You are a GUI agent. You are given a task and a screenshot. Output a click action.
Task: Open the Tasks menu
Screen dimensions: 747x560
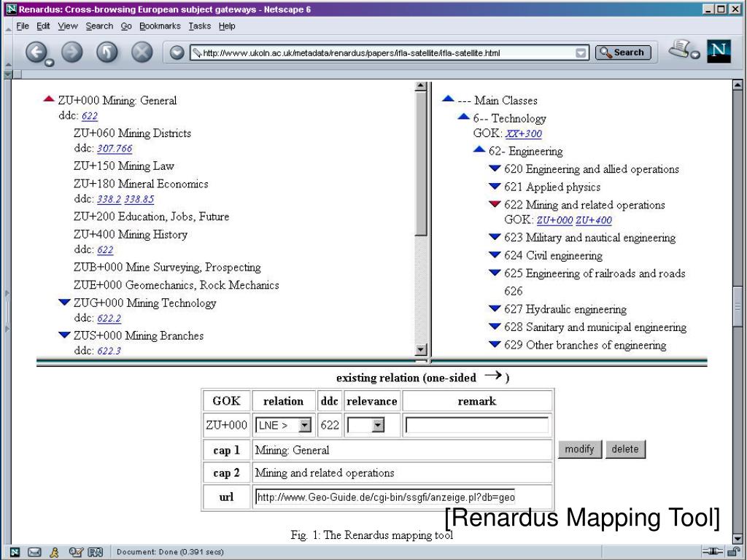200,26
